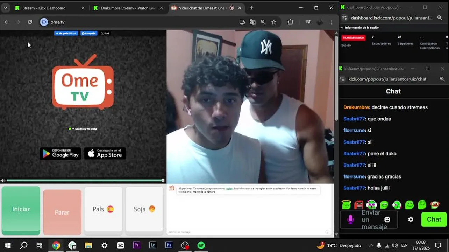Click the angry red emote in chat

coord(359,204)
